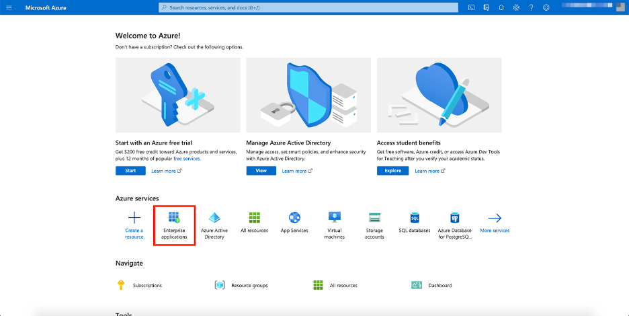
Task: Open Storage accounts service
Action: coord(374,225)
